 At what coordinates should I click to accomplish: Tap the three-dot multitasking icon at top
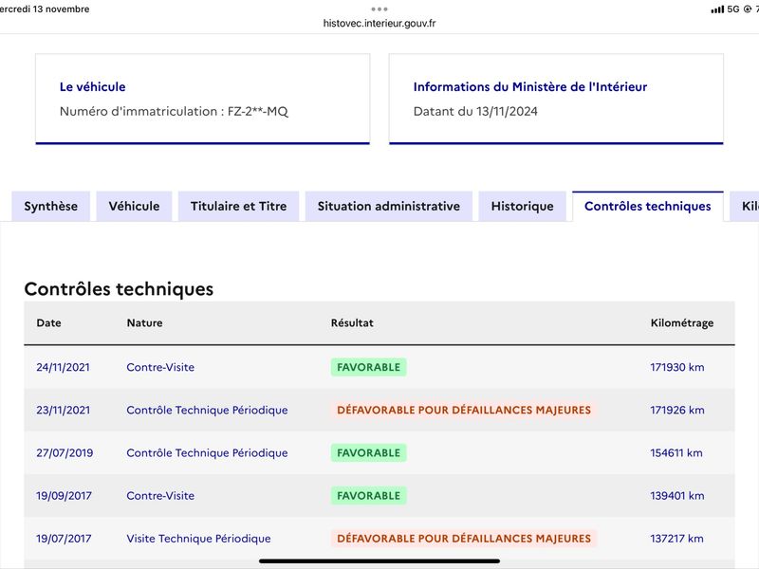[x=379, y=9]
